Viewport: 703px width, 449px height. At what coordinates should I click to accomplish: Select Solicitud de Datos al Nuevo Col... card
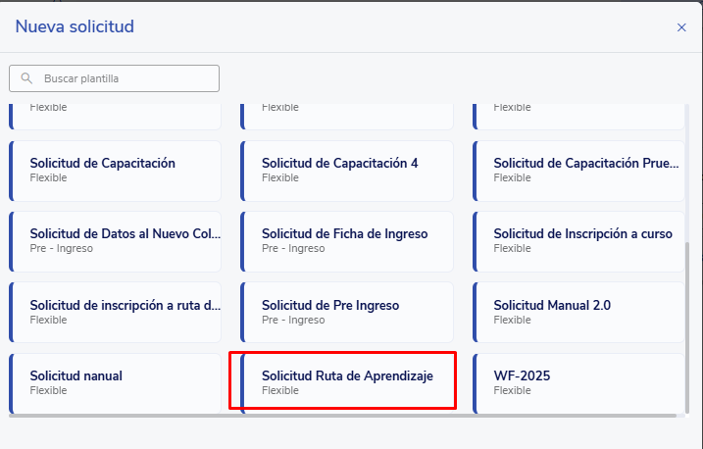(x=116, y=240)
